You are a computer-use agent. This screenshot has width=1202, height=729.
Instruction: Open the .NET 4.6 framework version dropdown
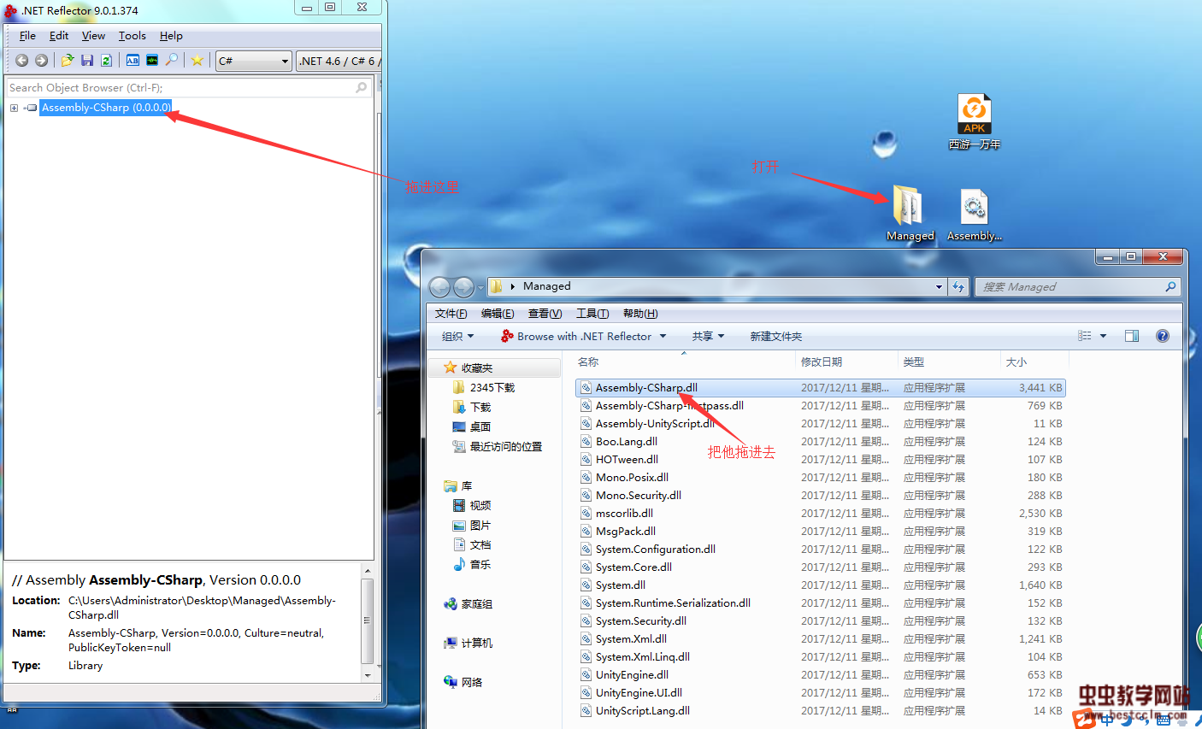pyautogui.click(x=339, y=61)
